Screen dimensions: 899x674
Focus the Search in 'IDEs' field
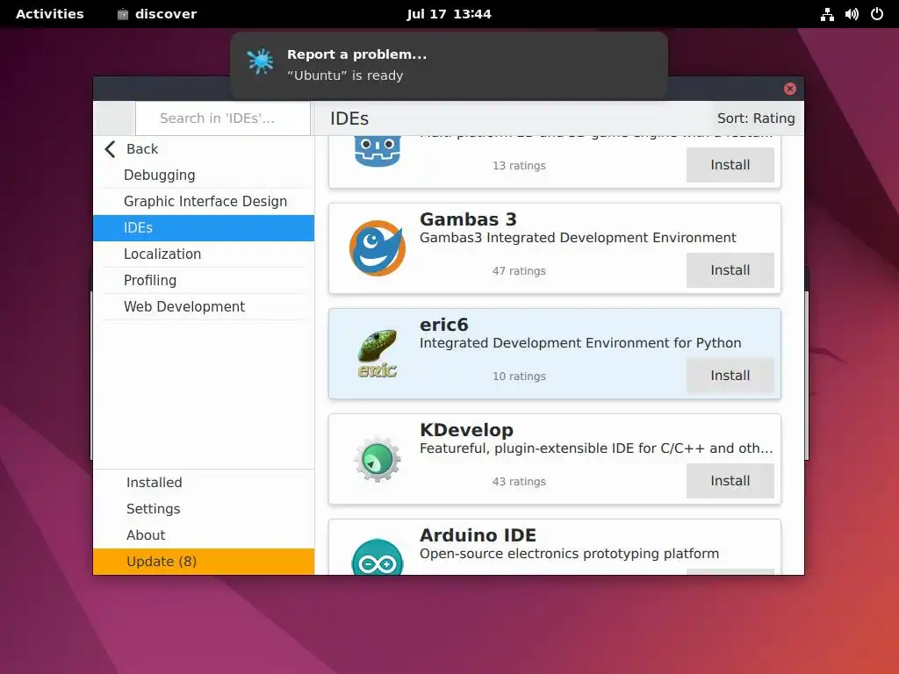223,118
